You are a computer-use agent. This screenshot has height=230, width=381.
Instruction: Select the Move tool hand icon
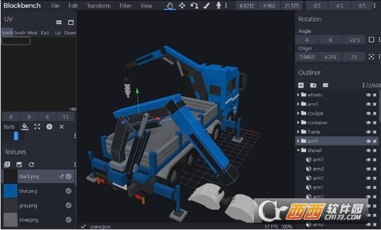point(170,6)
